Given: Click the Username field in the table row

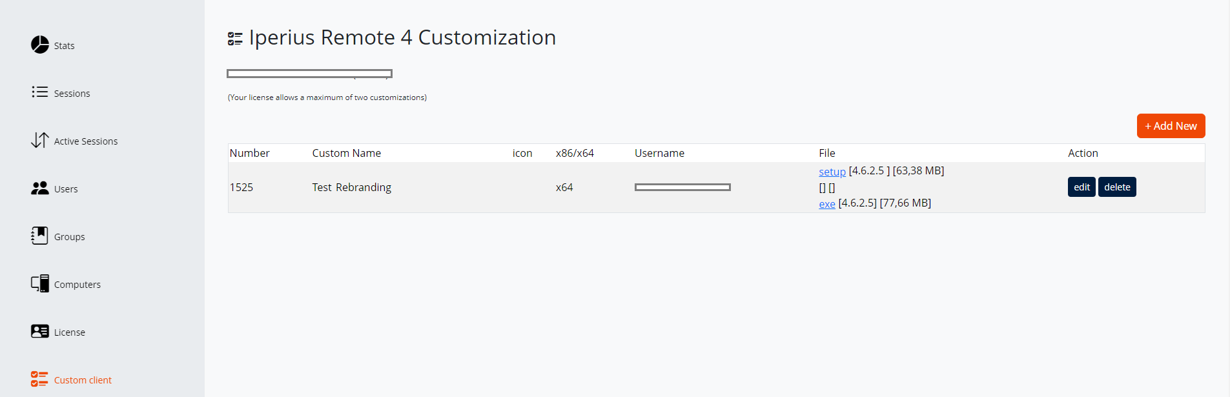Looking at the screenshot, I should coord(682,187).
